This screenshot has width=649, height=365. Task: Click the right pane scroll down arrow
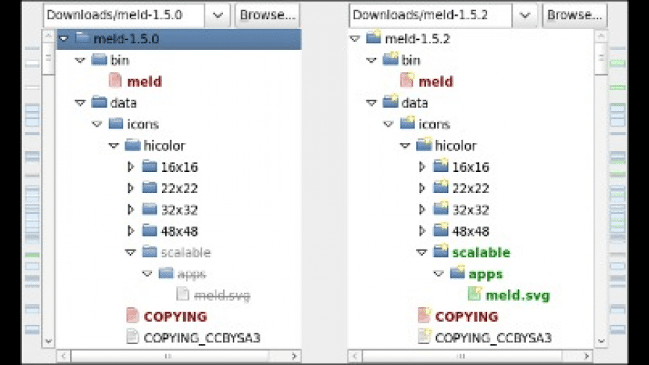[601, 341]
